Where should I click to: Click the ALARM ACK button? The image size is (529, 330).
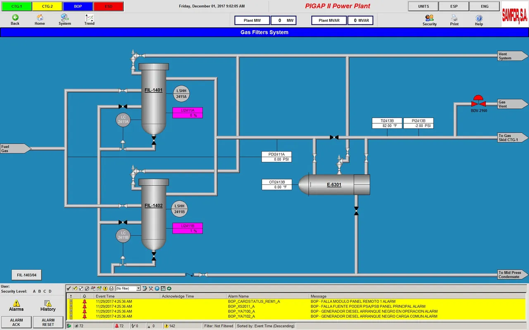point(17,322)
